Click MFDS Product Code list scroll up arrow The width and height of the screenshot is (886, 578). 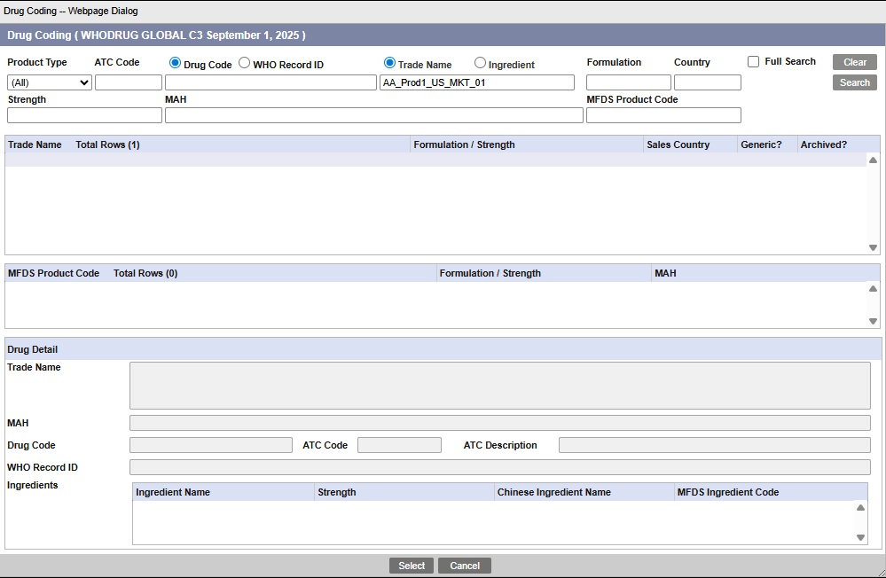pyautogui.click(x=873, y=288)
